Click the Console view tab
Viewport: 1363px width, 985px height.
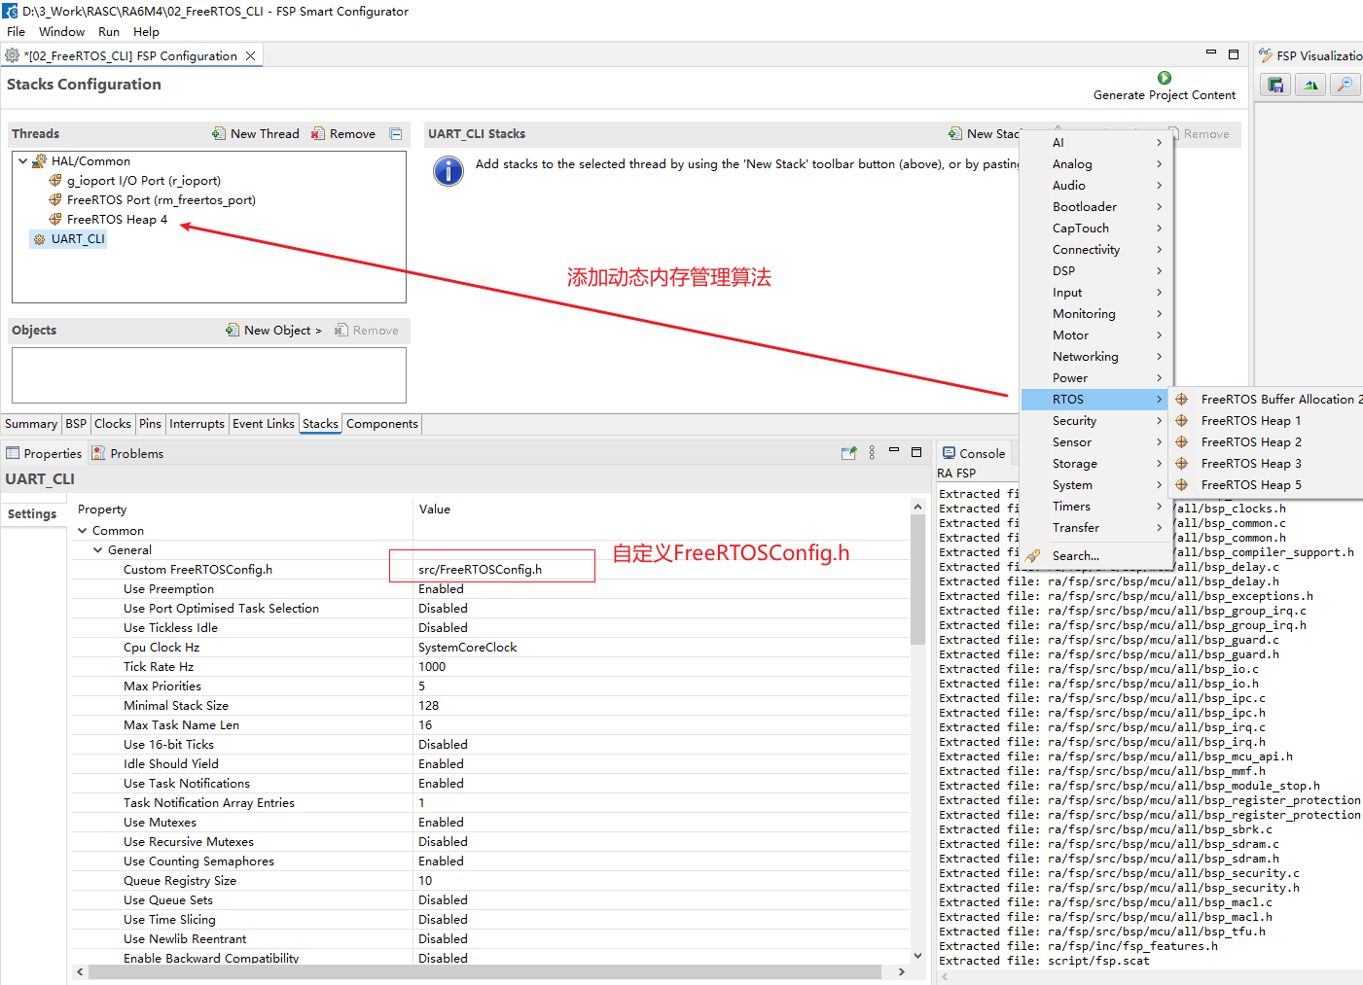click(x=973, y=453)
